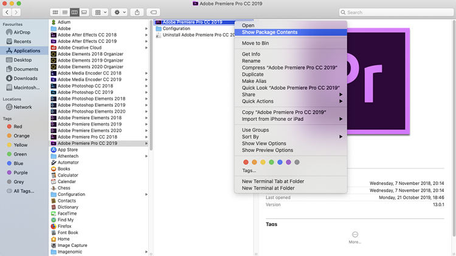Screen dimensions: 456x256
Task: Select Adium in the applications list
Action: 64,22
